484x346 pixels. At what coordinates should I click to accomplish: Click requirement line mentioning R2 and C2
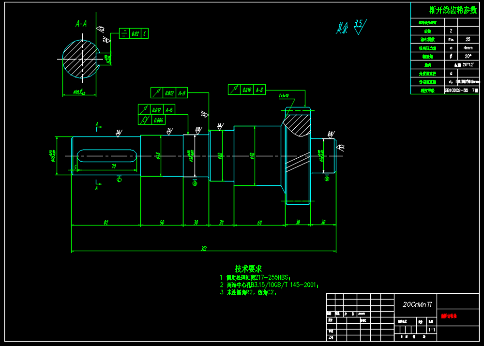pyautogui.click(x=248, y=292)
